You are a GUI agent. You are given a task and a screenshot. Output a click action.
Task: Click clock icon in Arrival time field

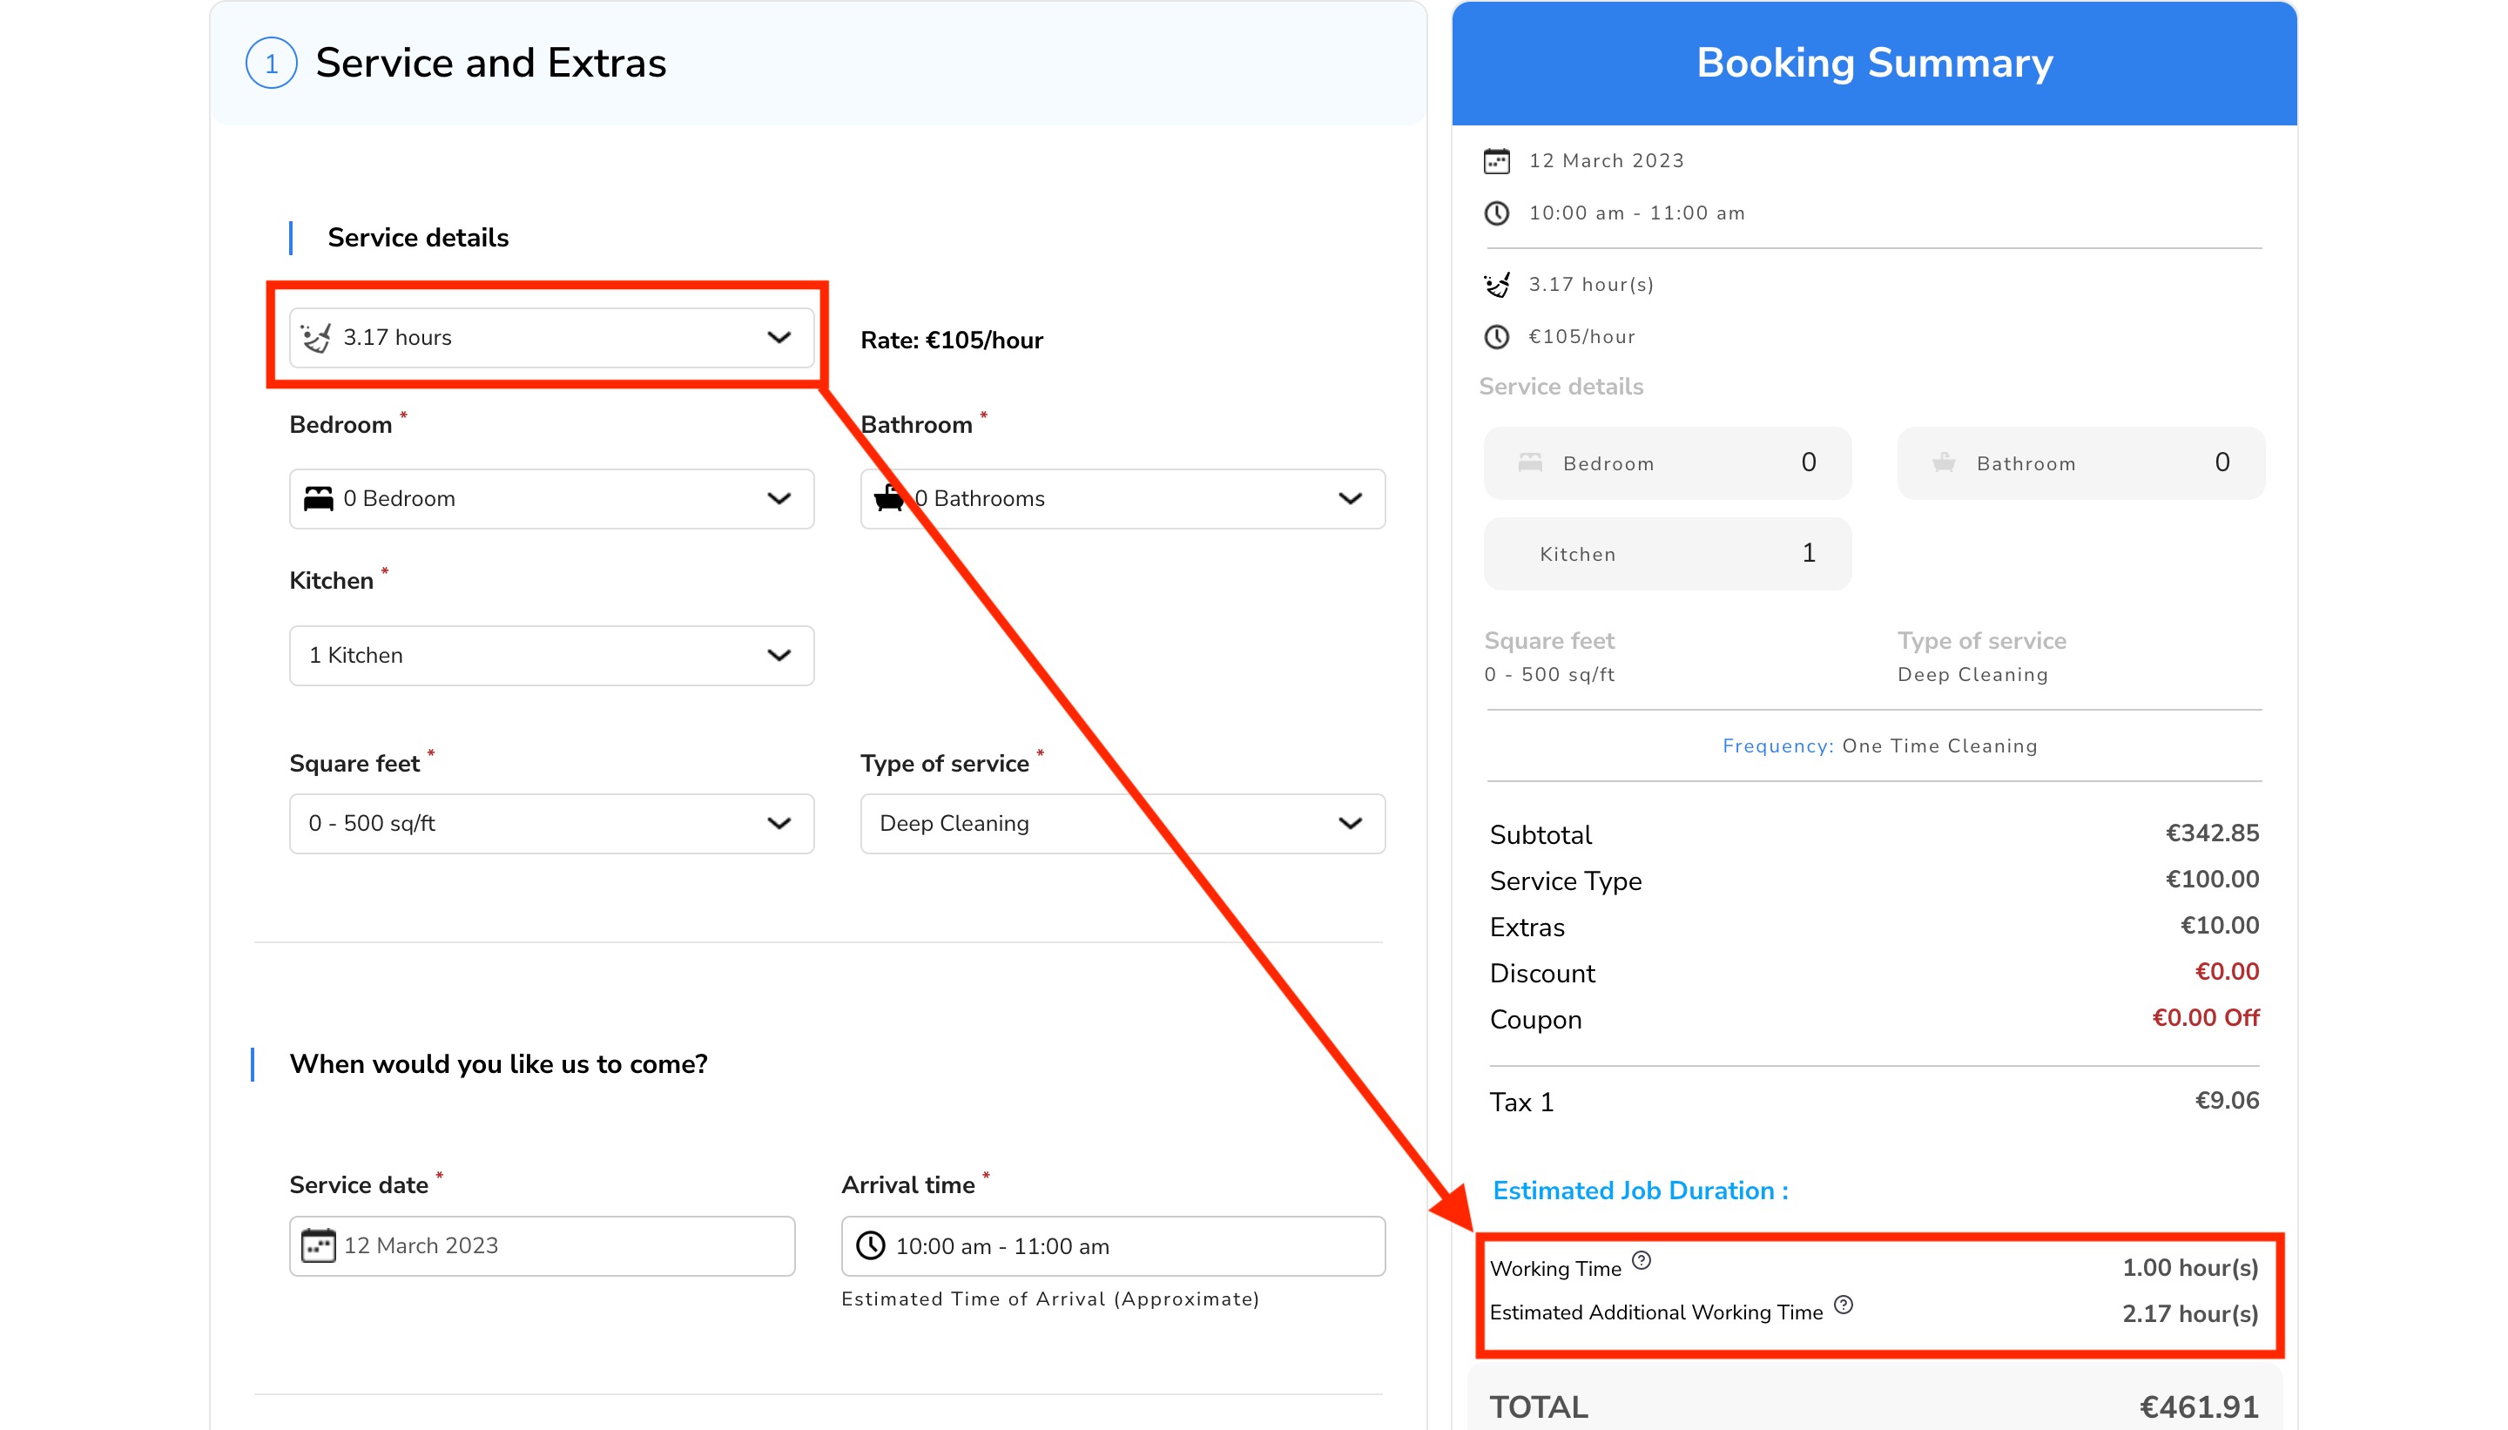870,1245
